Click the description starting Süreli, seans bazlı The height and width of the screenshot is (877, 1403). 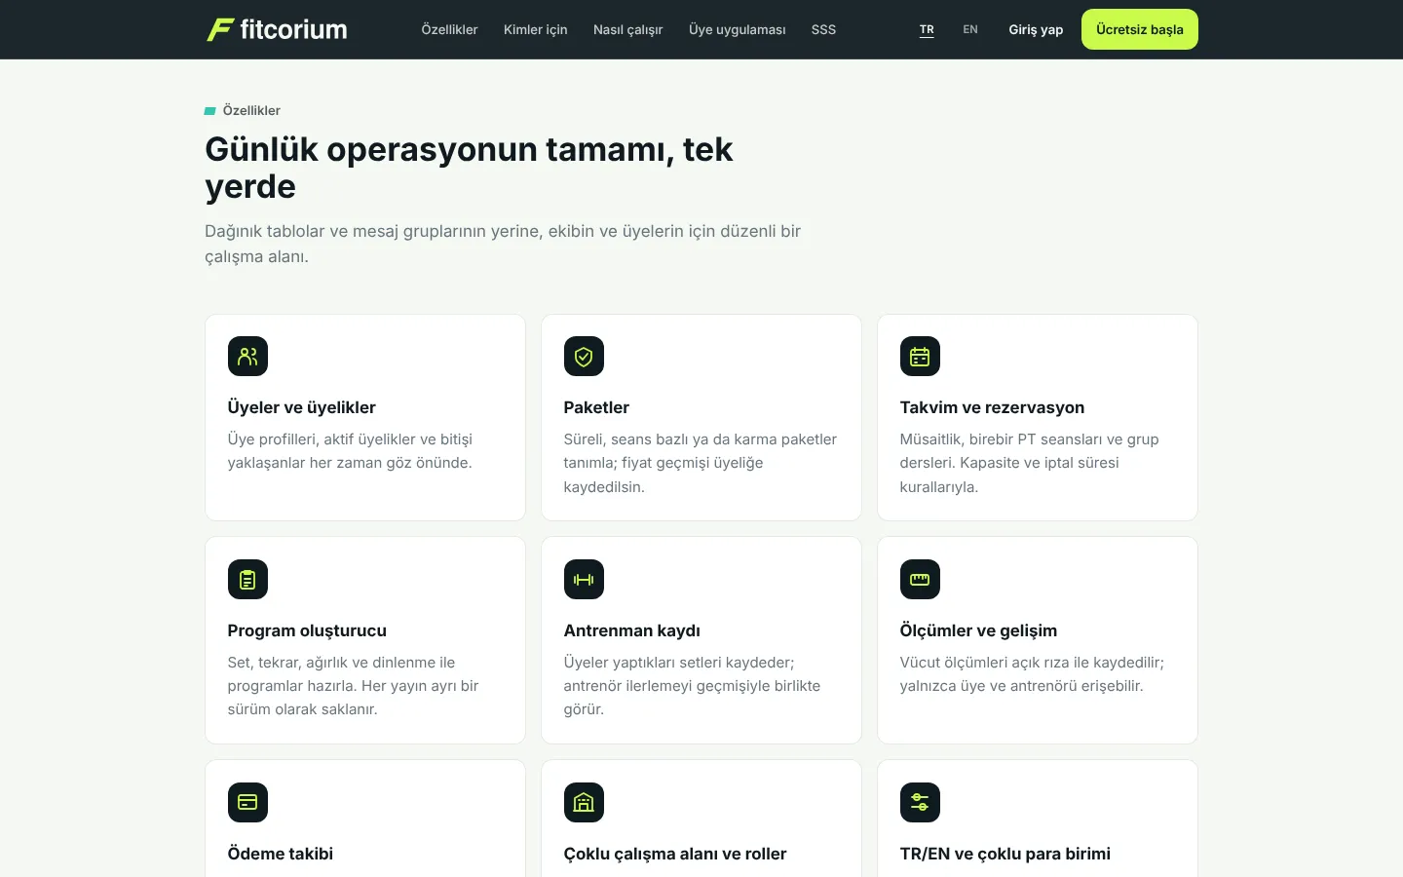(x=700, y=463)
